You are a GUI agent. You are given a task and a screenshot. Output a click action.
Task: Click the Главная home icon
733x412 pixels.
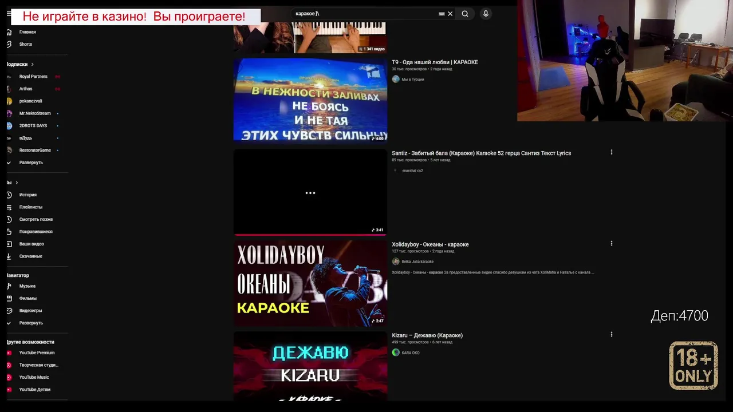9,32
